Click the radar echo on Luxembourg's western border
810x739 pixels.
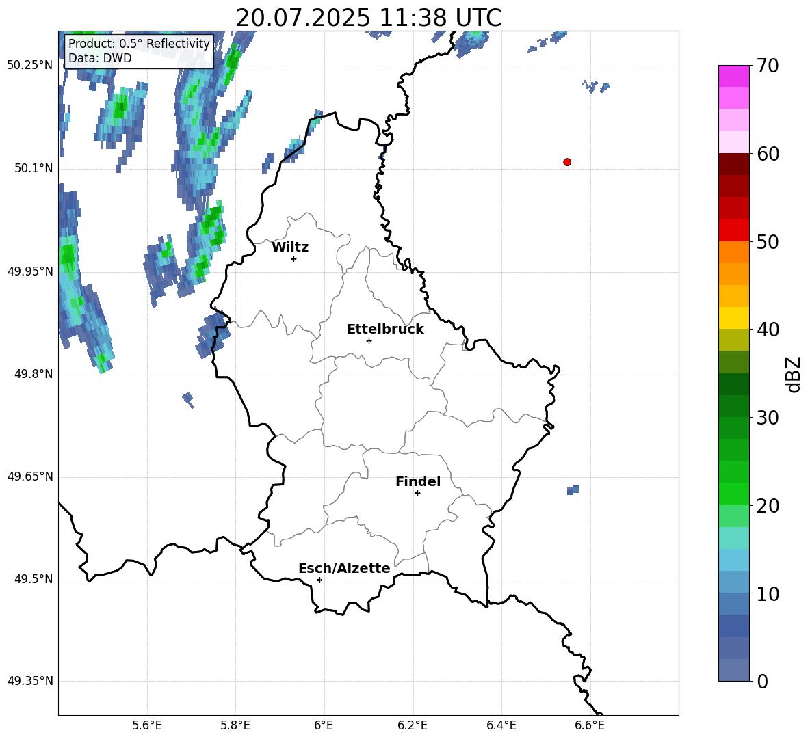tap(213, 334)
